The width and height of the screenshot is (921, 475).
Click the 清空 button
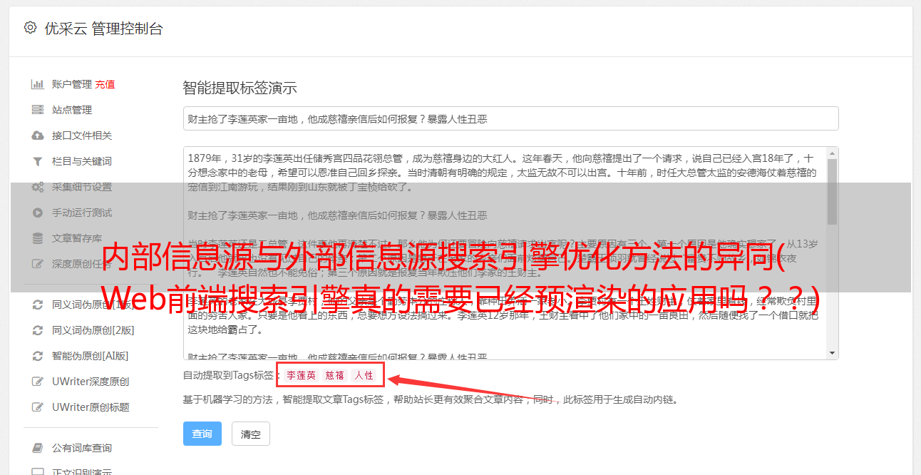coord(251,434)
